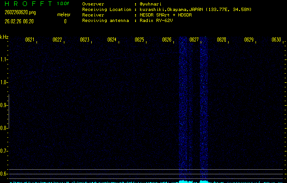Image resolution: width=287 pixels, height=183 pixels.
Task: Click the 0625 time marker
Action: pyautogui.click(x=139, y=40)
